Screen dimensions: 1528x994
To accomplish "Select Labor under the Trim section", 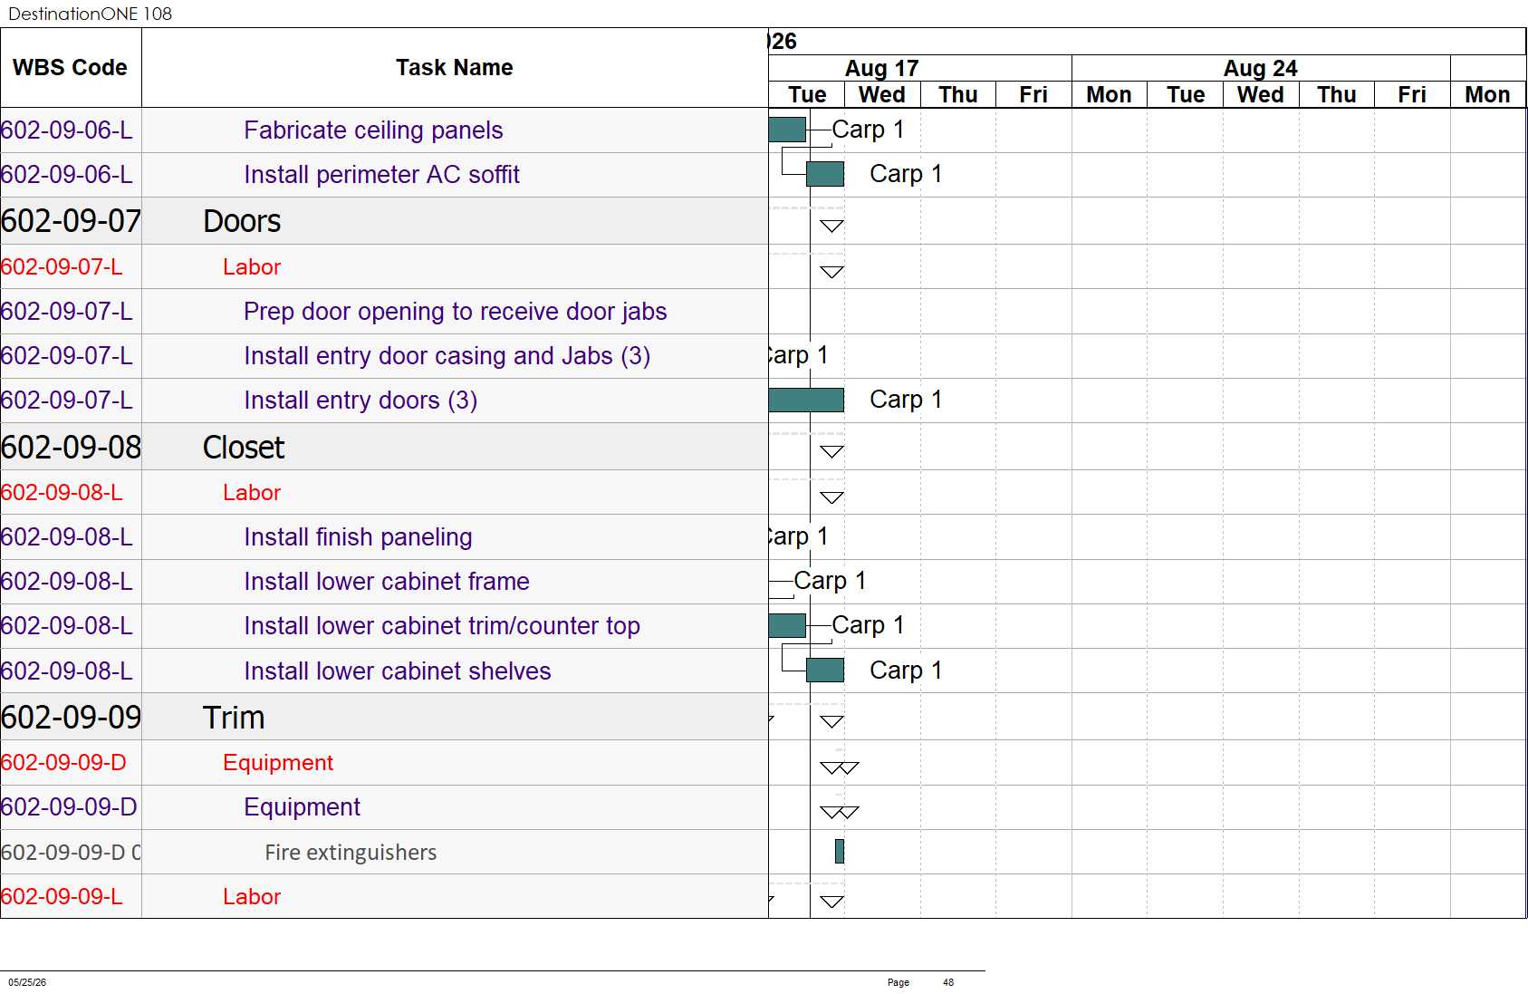I will coord(252,897).
